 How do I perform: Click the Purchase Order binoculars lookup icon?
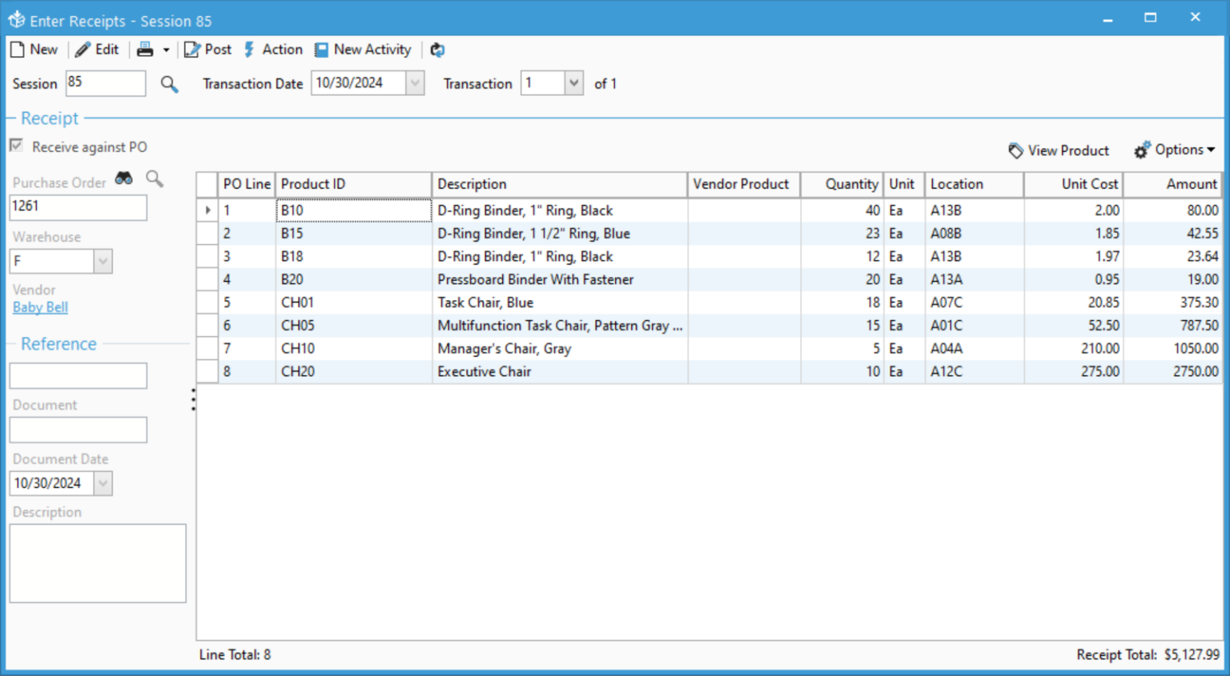[x=123, y=178]
